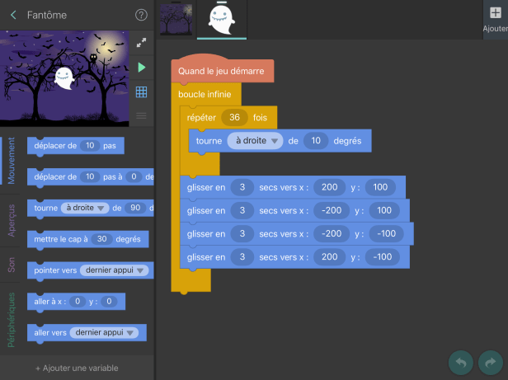Screen dimensions: 508x380
Task: Click Ajouter une variable
Action: click(77, 368)
